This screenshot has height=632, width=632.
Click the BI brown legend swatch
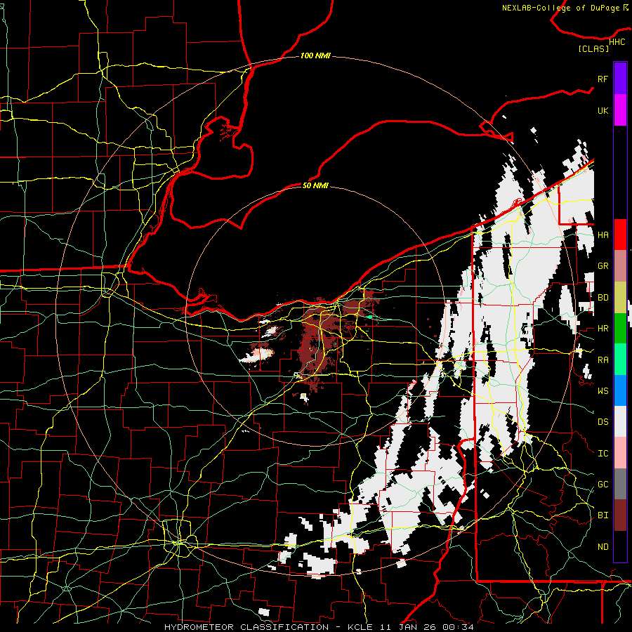click(620, 515)
